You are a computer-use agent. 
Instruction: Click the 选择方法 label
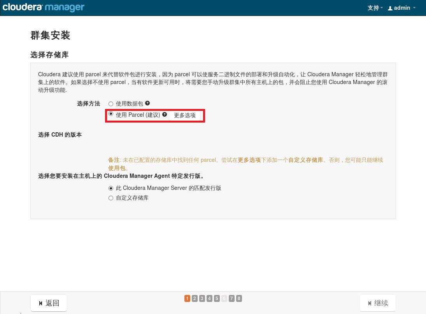pos(89,103)
